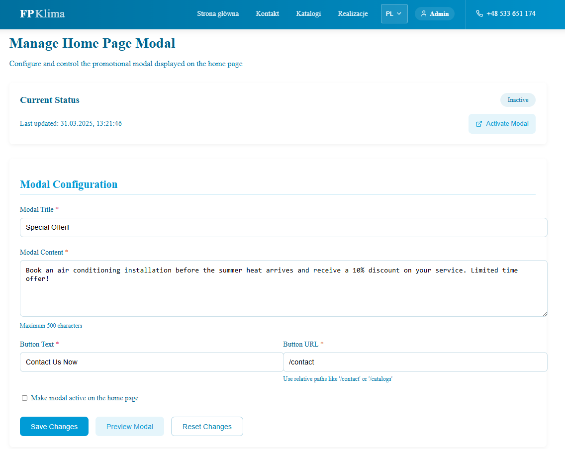Click the Modal Title input field
Viewport: 565px width, 449px height.
(283, 227)
